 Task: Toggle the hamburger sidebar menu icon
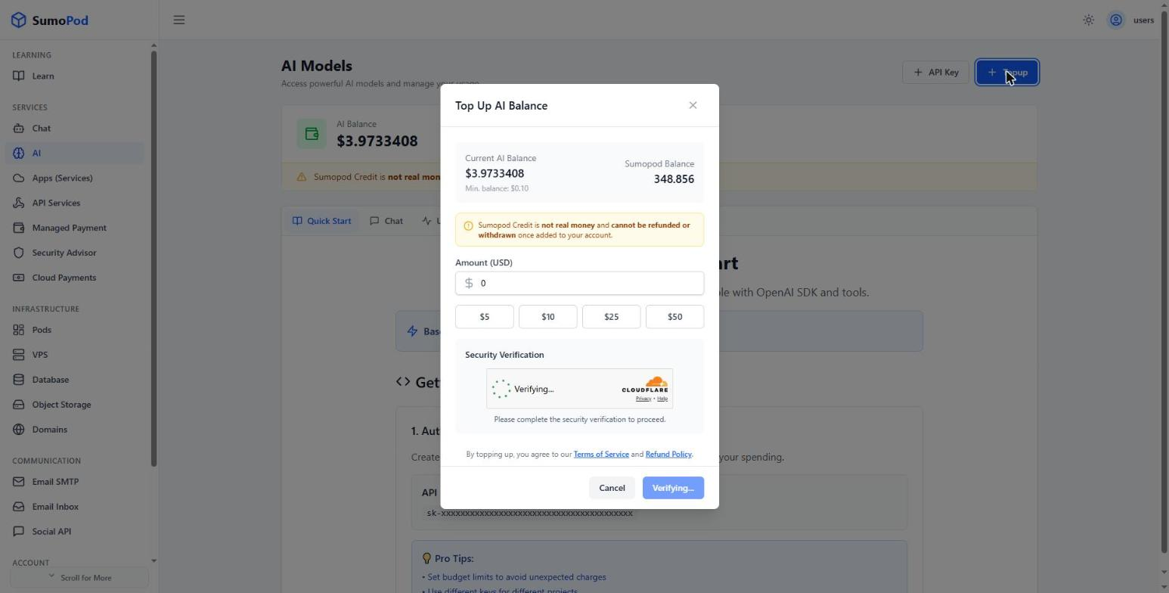pyautogui.click(x=179, y=20)
